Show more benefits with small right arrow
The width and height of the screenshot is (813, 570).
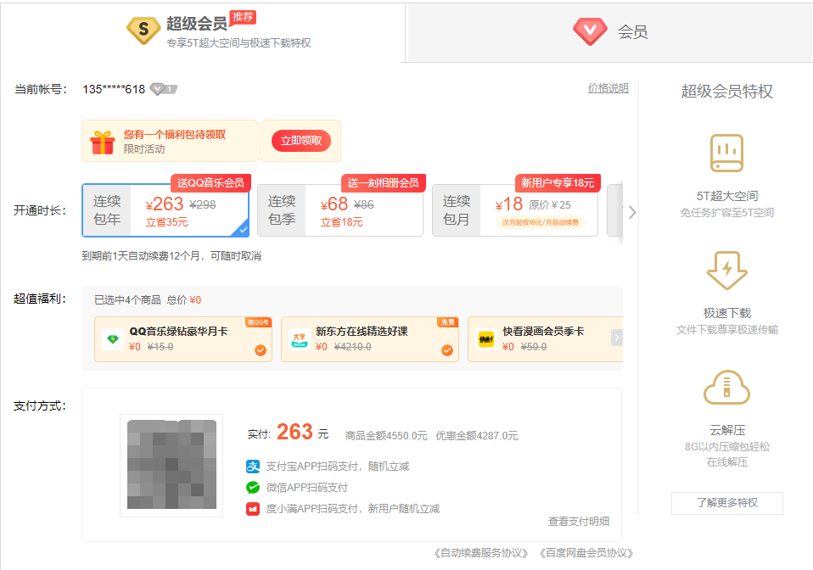click(616, 338)
